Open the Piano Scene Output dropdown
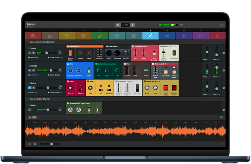The width and height of the screenshot is (251, 164). tap(55, 57)
